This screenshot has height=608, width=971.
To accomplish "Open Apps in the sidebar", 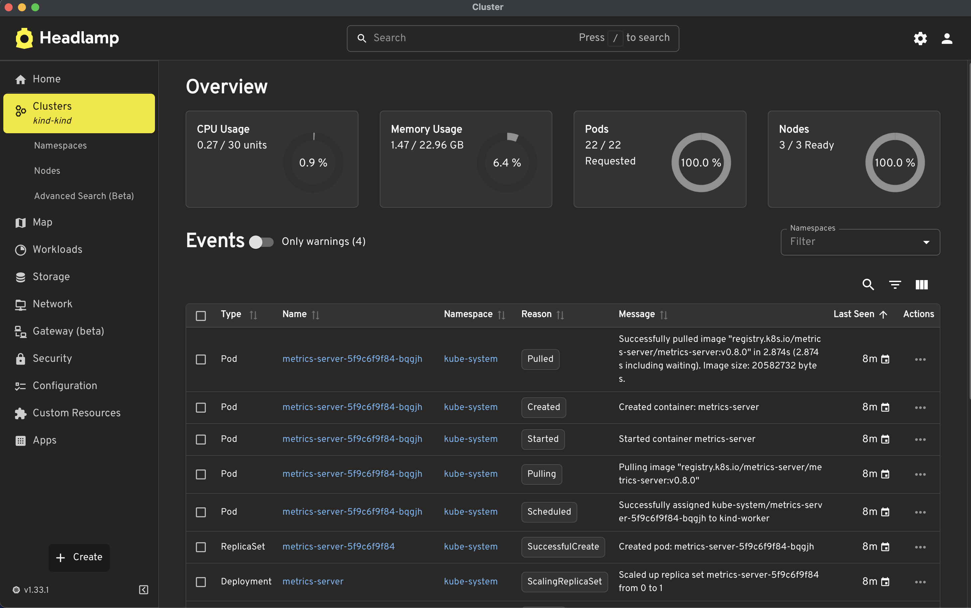I will (x=79, y=440).
